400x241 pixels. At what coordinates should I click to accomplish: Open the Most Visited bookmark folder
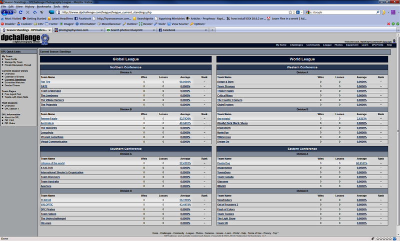click(x=11, y=18)
